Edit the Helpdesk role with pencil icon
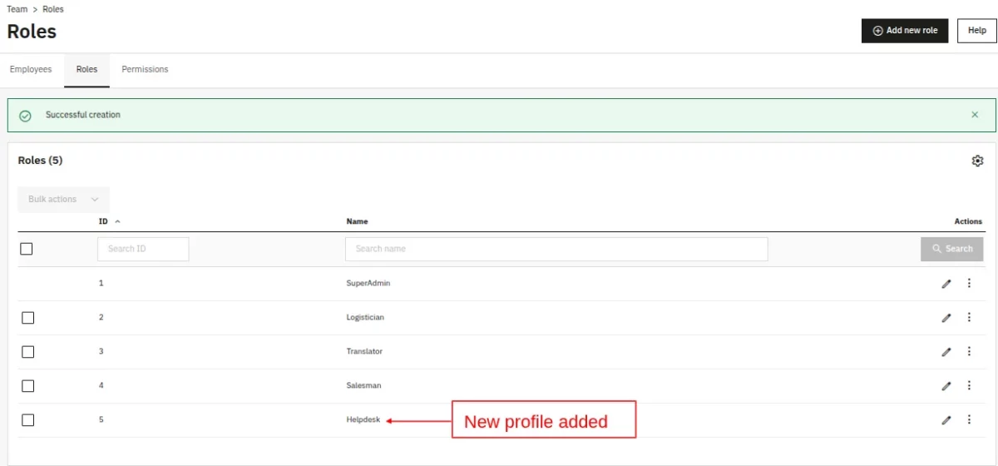This screenshot has height=466, width=998. [x=946, y=420]
